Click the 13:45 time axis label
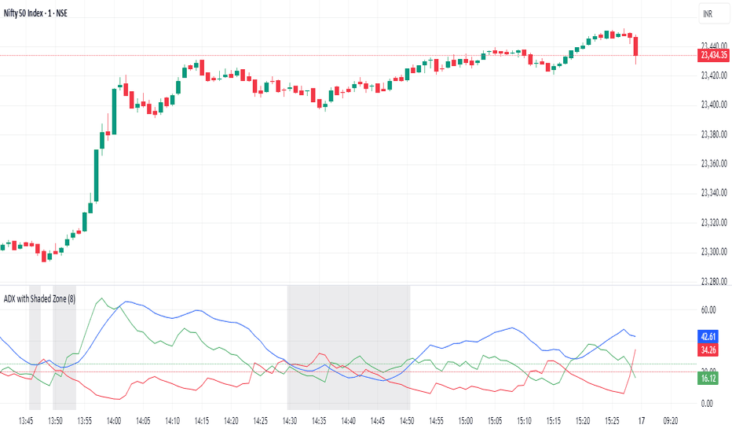The height and width of the screenshot is (432, 732). pyautogui.click(x=26, y=421)
